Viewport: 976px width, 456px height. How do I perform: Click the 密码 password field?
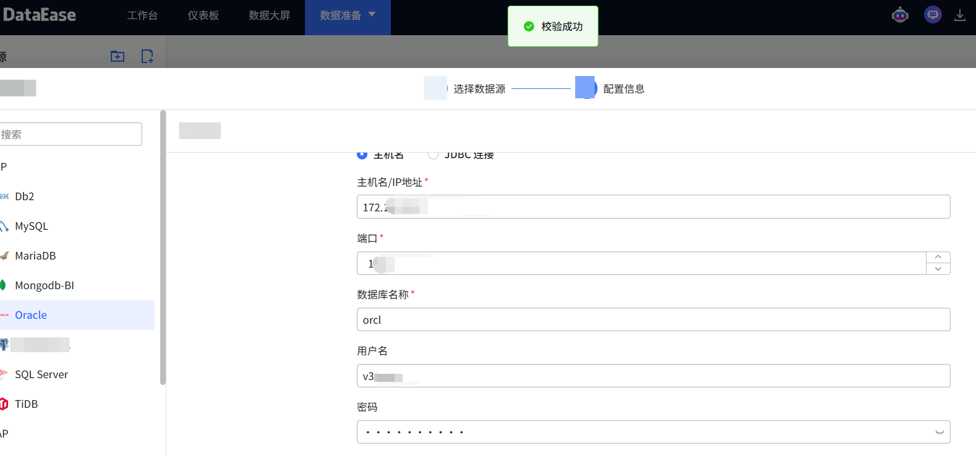[653, 432]
